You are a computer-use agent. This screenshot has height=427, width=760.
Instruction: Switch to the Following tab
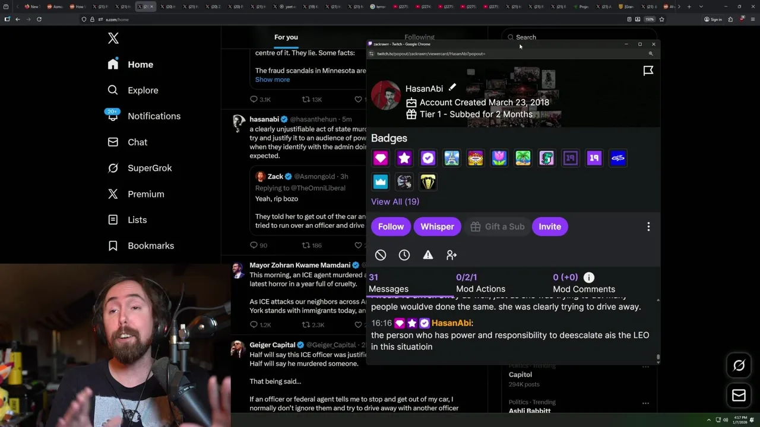(x=419, y=37)
